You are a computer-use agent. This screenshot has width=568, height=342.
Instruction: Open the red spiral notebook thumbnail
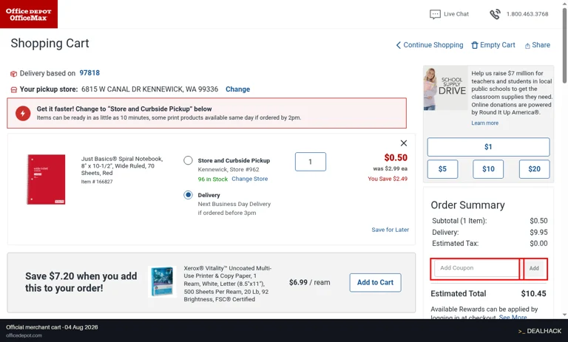pos(46,179)
